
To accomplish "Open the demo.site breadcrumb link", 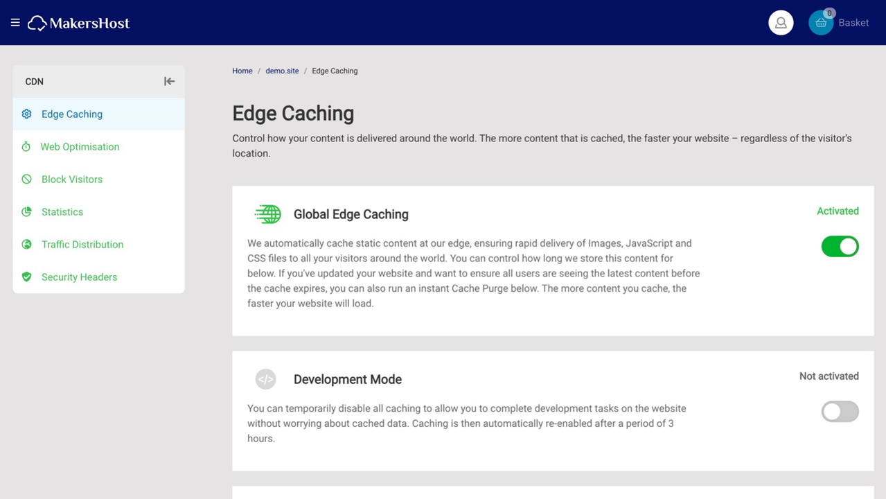I will [282, 71].
